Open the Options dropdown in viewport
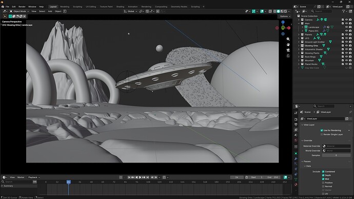The image size is (354, 199). (x=285, y=16)
